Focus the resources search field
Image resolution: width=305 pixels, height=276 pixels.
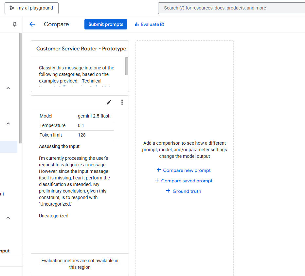231,8
